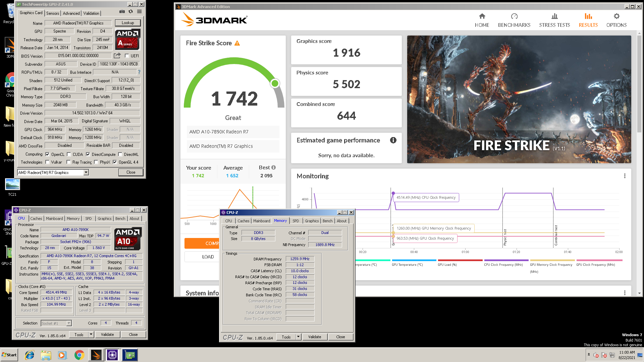This screenshot has width=644, height=362.
Task: Open Mainboard tab in left CPU-Z window
Action: tap(54, 219)
